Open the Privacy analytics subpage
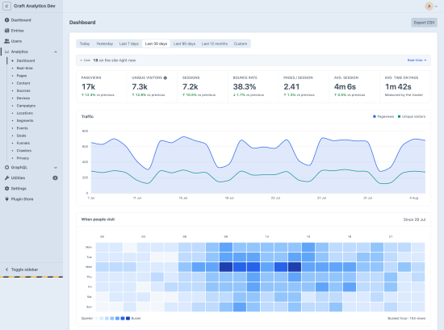 (23, 158)
